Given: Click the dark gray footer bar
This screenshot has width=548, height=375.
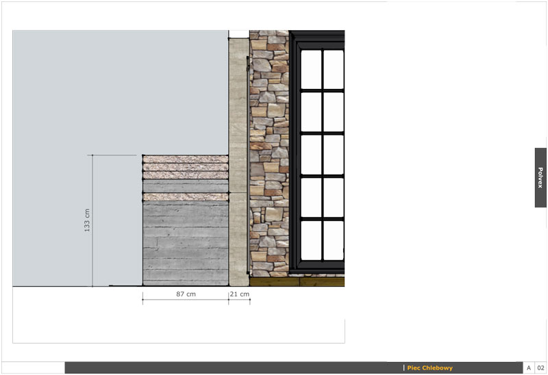Looking at the screenshot, I should (226, 368).
